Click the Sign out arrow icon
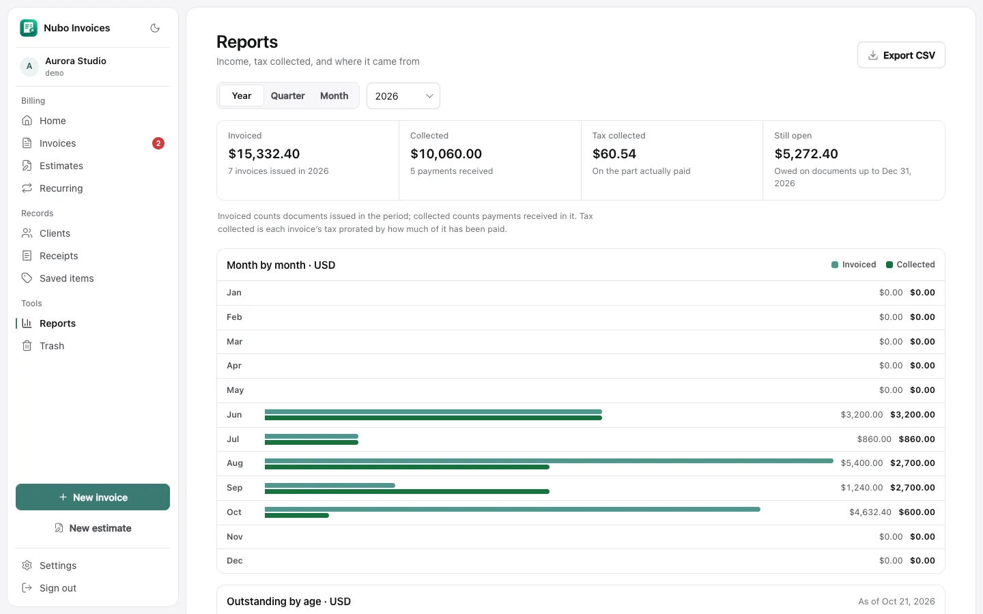983x614 pixels. (x=27, y=588)
